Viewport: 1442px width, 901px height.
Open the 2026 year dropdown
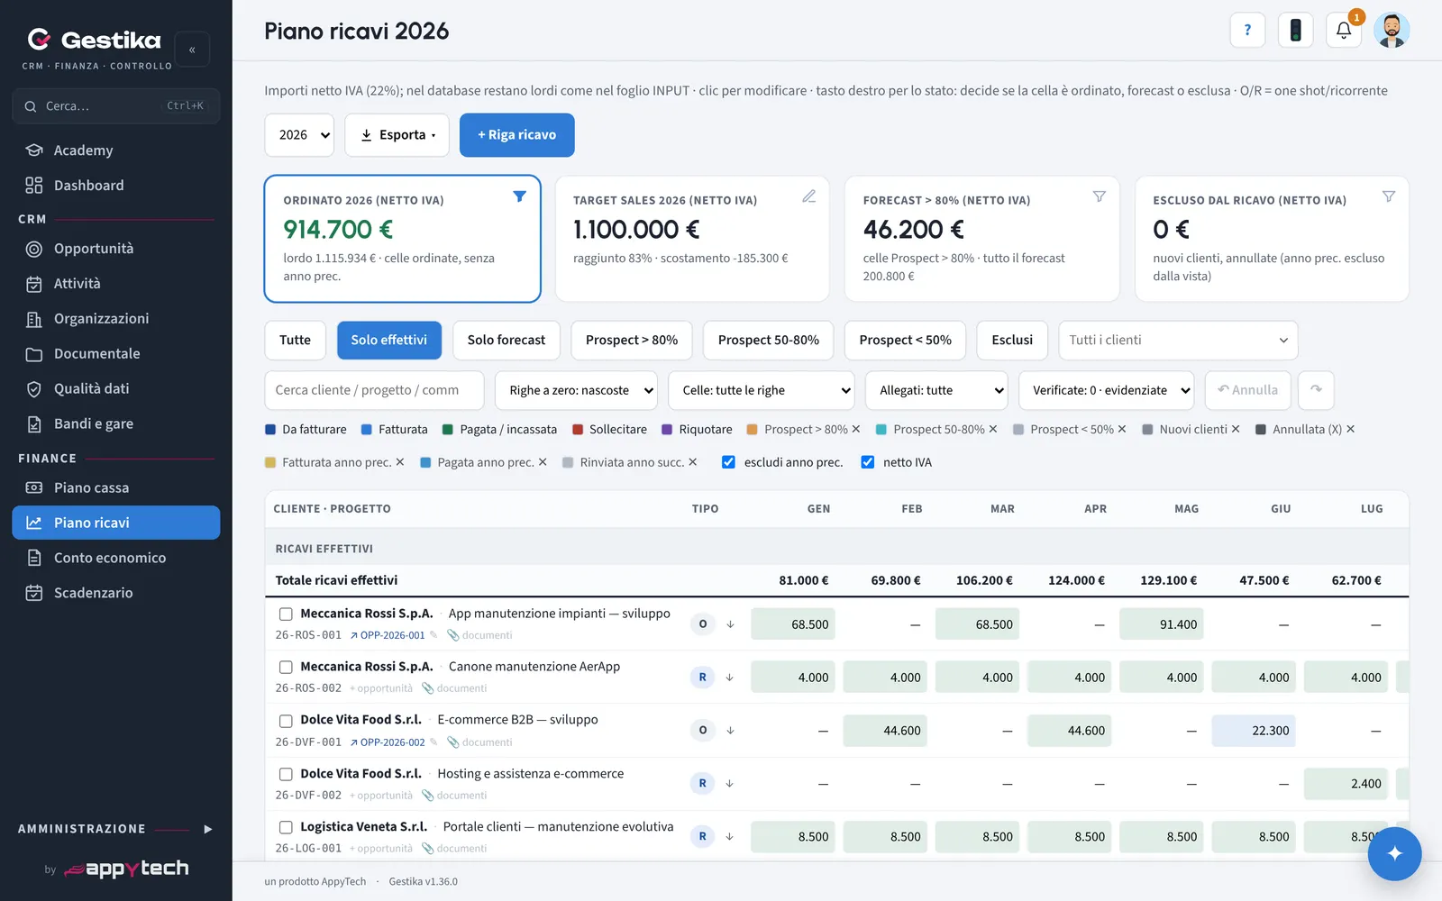coord(299,135)
